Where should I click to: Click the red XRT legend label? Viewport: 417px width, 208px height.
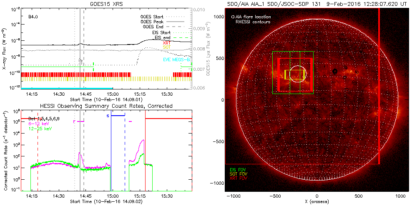point(167,42)
